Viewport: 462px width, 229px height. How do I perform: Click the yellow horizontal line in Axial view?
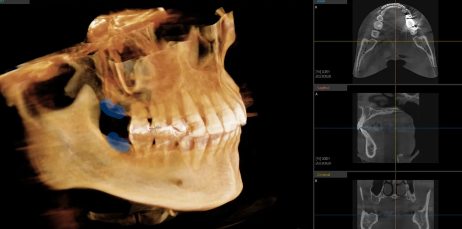[x=335, y=42]
